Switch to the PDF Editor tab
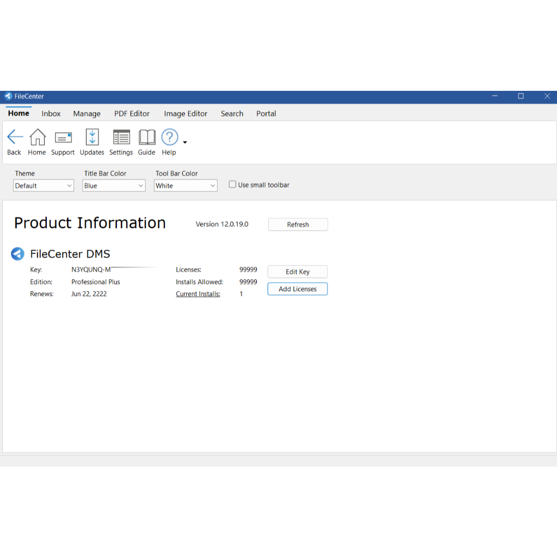The width and height of the screenshot is (557, 557). tap(132, 114)
